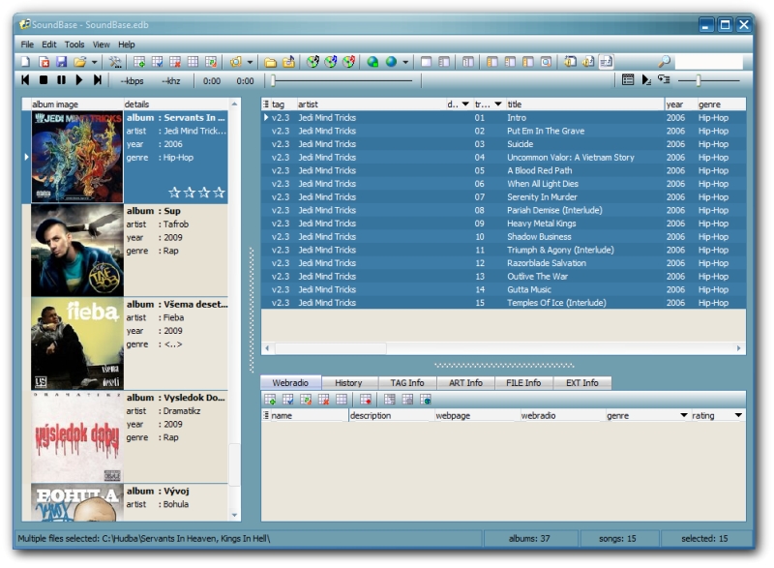Image resolution: width=774 pixels, height=568 pixels.
Task: Click the first speaker album icon in toolbar
Action: (x=570, y=62)
